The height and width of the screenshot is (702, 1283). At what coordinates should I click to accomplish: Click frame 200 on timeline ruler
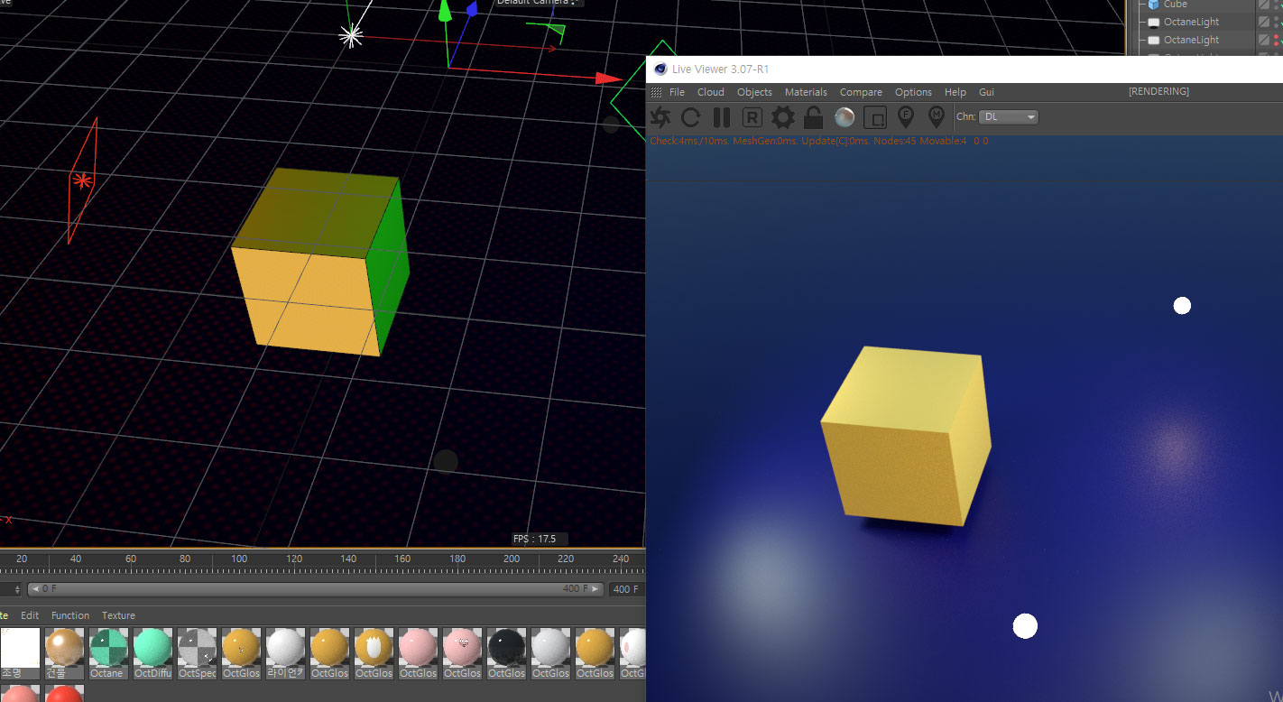512,559
